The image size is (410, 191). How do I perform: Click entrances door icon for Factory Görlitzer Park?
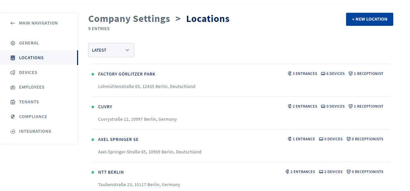pos(290,74)
